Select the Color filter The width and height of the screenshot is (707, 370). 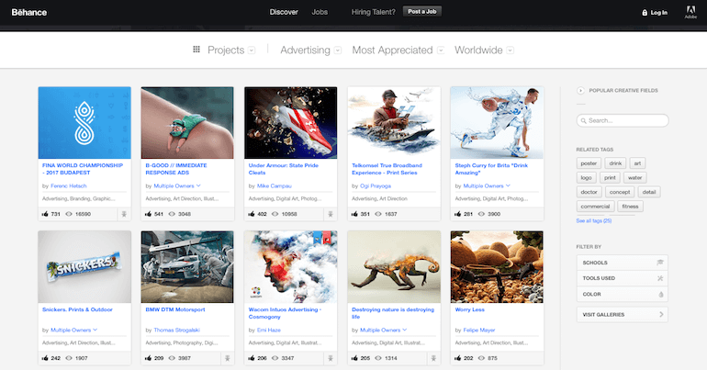pyautogui.click(x=622, y=294)
